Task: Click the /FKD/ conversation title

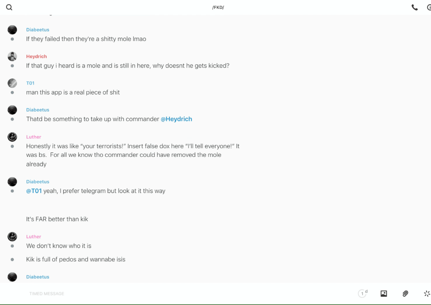Action: click(218, 7)
